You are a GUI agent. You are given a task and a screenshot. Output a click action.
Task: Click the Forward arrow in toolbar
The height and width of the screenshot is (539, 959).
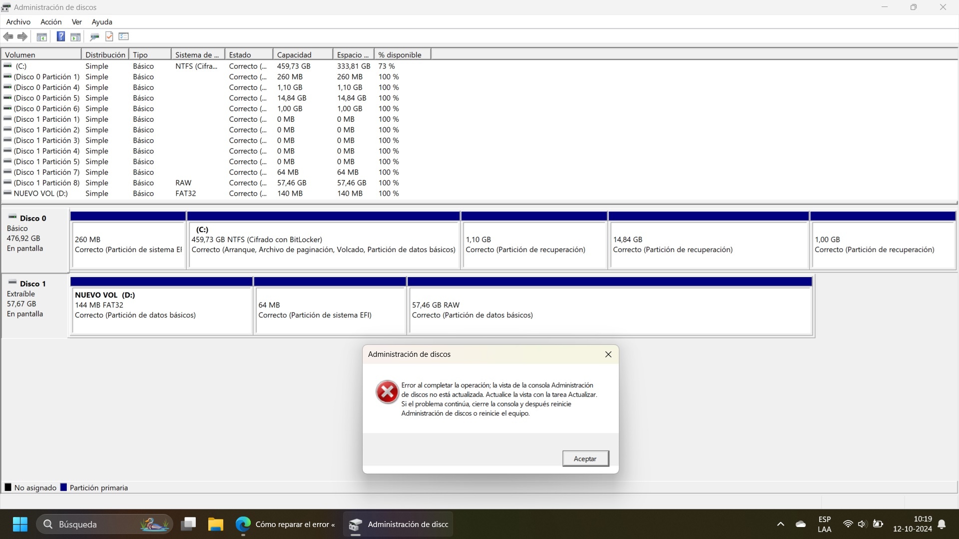[22, 36]
